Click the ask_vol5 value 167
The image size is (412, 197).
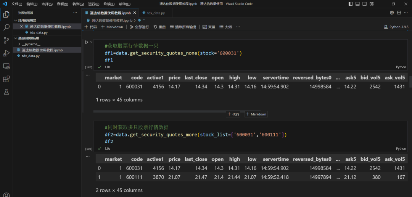coord(401,177)
